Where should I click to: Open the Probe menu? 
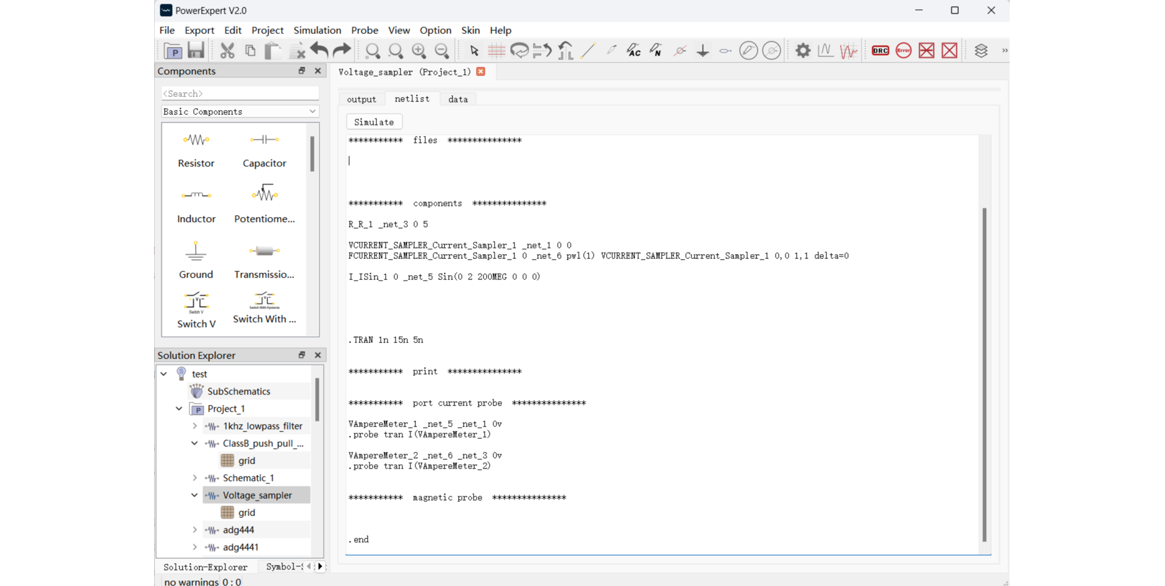[365, 30]
